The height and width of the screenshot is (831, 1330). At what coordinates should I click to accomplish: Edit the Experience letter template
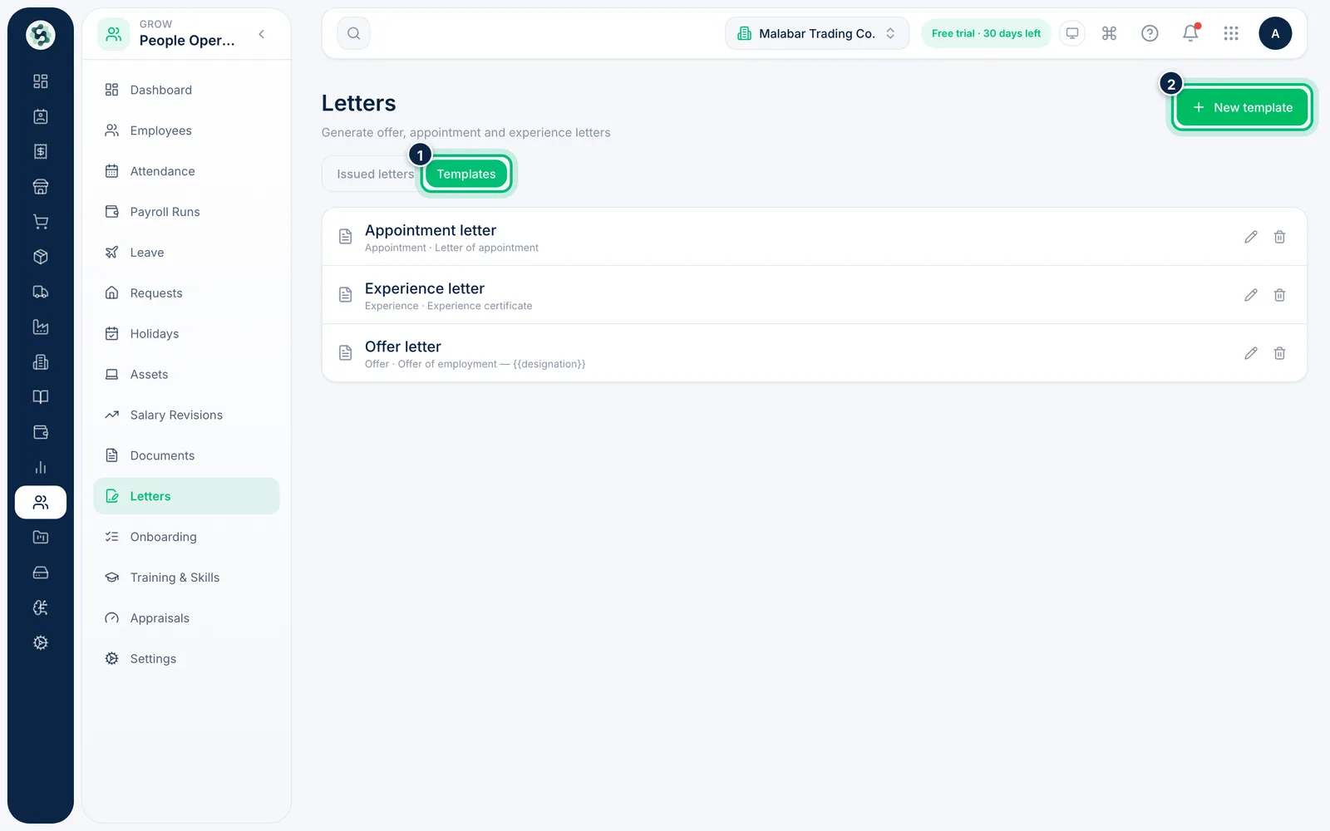(x=1251, y=295)
